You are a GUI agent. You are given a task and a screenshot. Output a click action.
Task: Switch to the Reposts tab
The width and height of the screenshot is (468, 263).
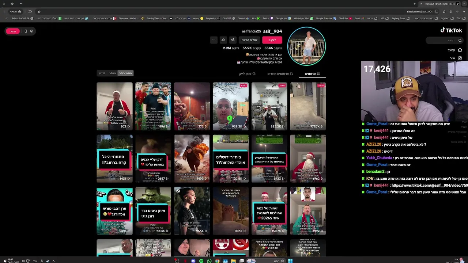pos(280,74)
